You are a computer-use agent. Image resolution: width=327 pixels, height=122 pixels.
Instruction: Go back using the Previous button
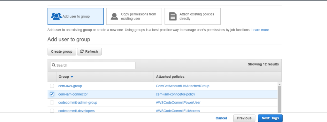[244, 118]
